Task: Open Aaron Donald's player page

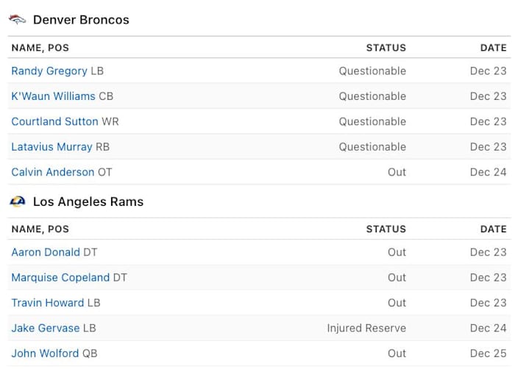Action: pos(45,252)
